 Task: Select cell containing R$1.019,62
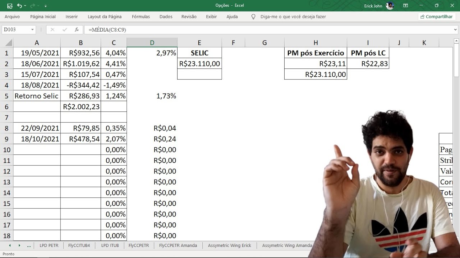(80, 64)
